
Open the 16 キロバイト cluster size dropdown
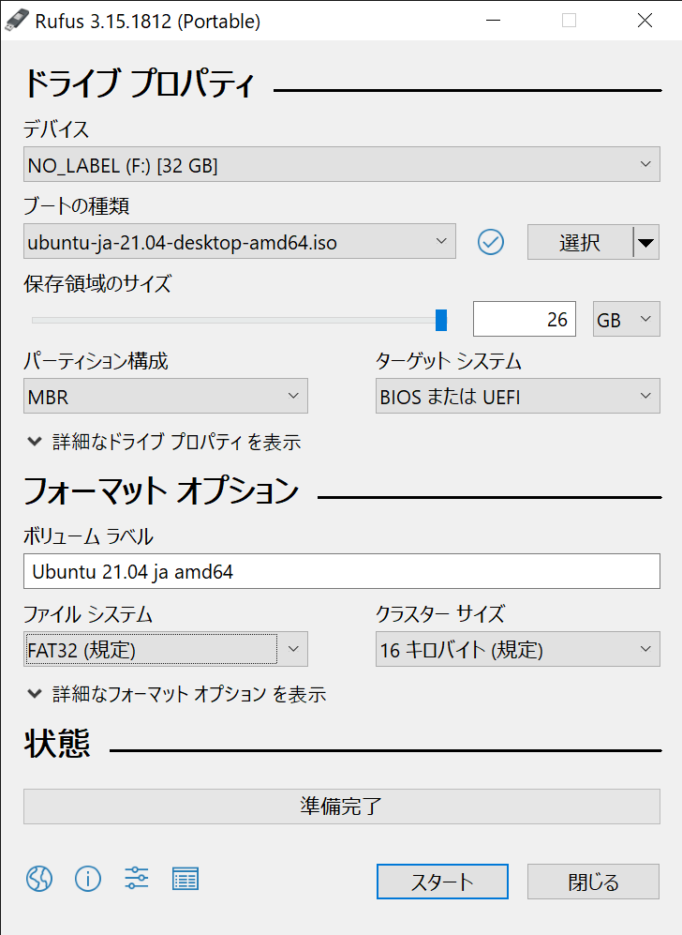(518, 649)
